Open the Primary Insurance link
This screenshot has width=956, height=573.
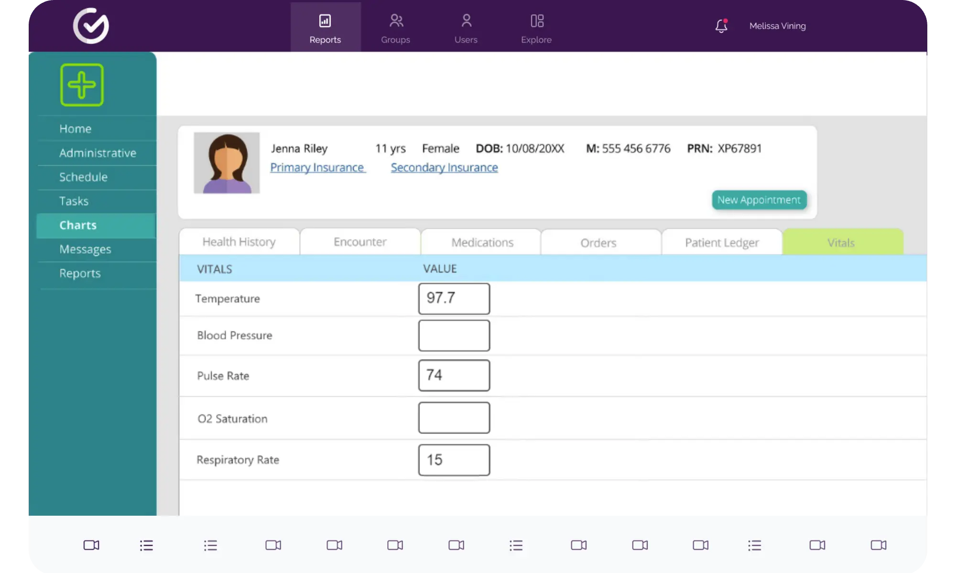(317, 168)
